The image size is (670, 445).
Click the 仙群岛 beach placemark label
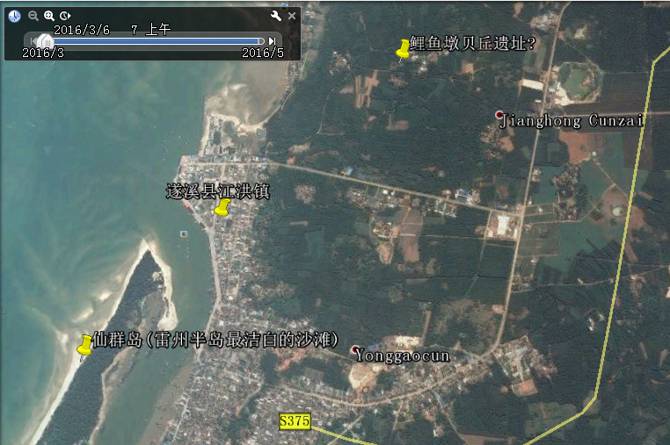coord(215,340)
